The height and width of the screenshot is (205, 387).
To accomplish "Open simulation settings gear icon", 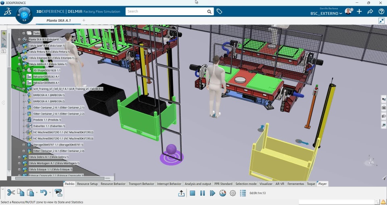I will [233, 193].
